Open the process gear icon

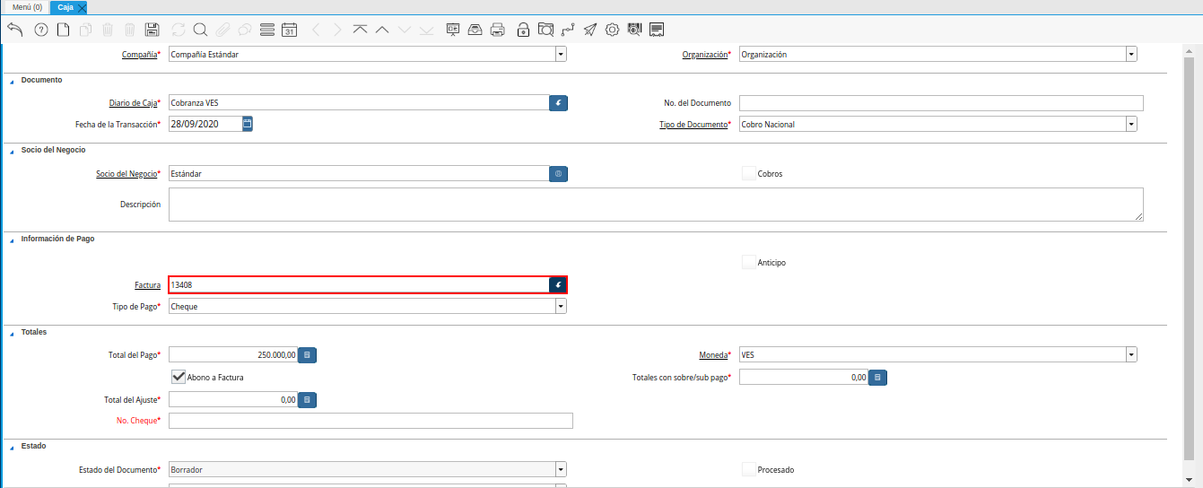click(x=613, y=30)
